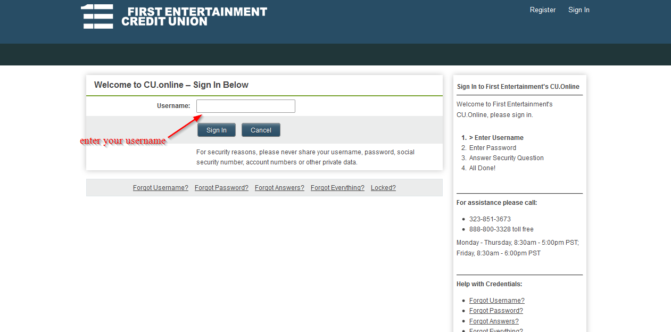Click the Sign In button

217,130
